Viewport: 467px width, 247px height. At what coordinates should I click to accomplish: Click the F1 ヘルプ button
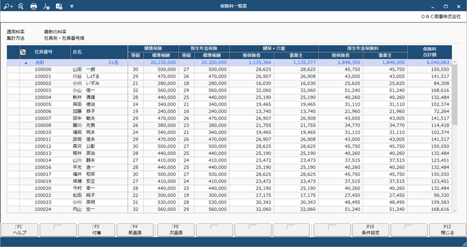pos(20,230)
